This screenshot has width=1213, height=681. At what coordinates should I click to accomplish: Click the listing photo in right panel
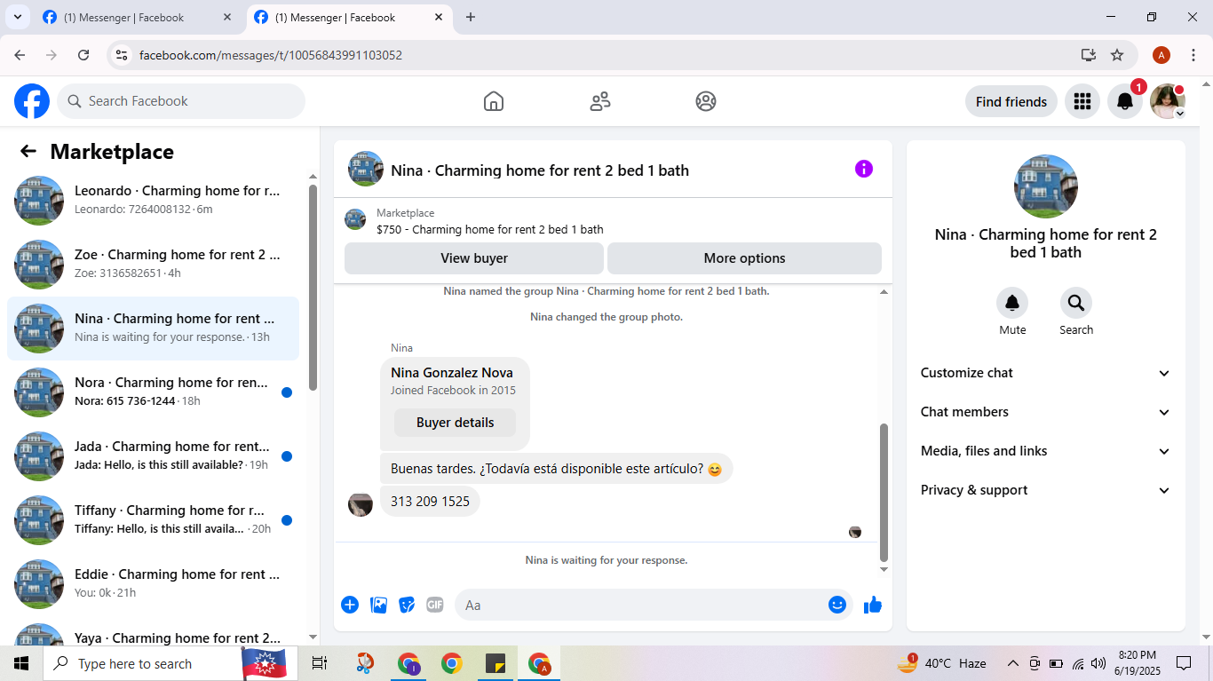coord(1046,186)
